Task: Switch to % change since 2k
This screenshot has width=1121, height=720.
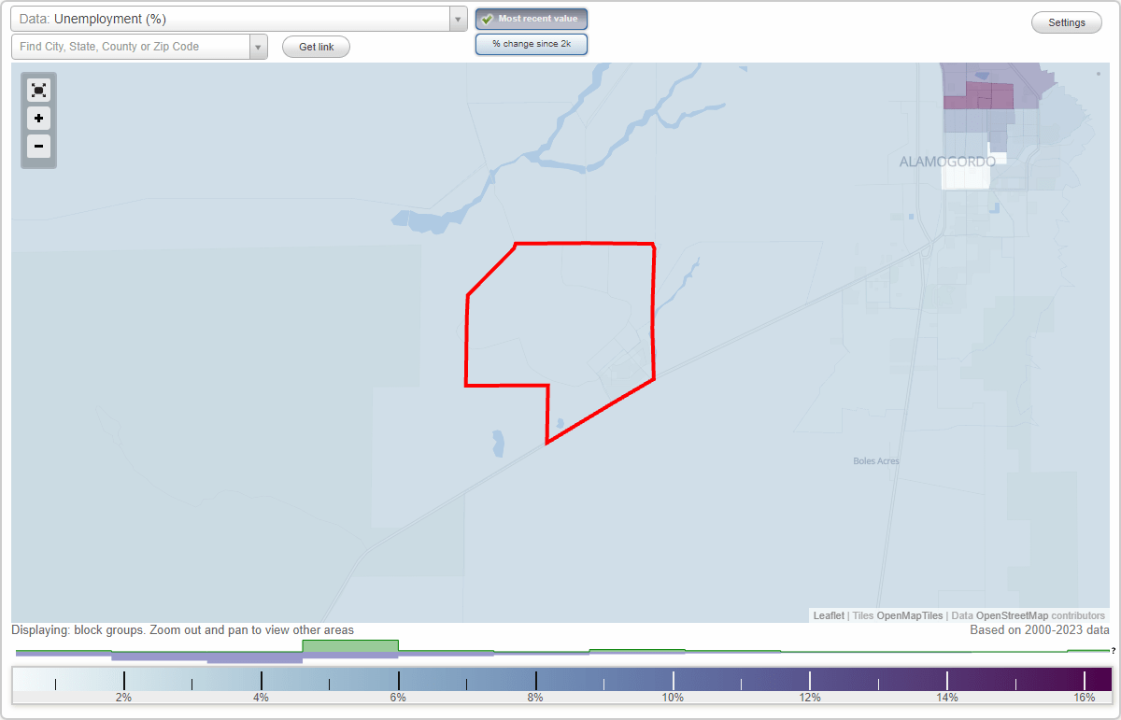Action: [x=532, y=44]
